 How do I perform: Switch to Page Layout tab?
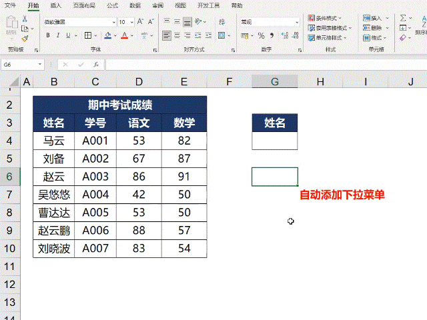(84, 5)
